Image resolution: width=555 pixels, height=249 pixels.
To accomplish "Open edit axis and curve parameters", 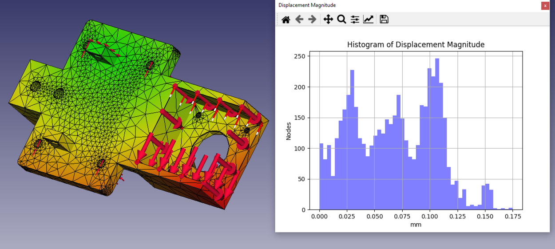I will pyautogui.click(x=368, y=20).
